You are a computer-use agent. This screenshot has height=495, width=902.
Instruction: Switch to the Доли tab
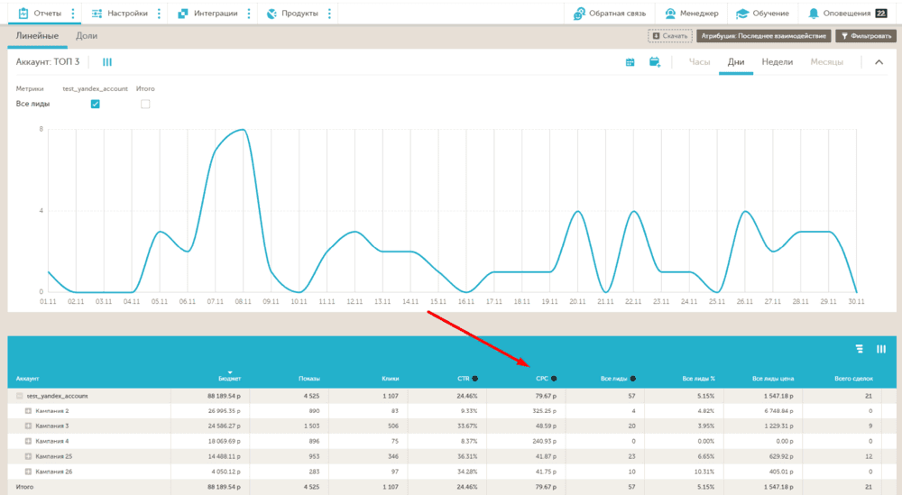click(87, 36)
